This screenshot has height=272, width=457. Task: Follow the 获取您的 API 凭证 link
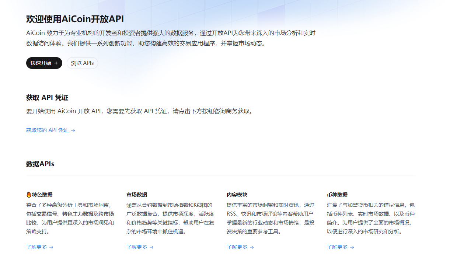click(50, 130)
